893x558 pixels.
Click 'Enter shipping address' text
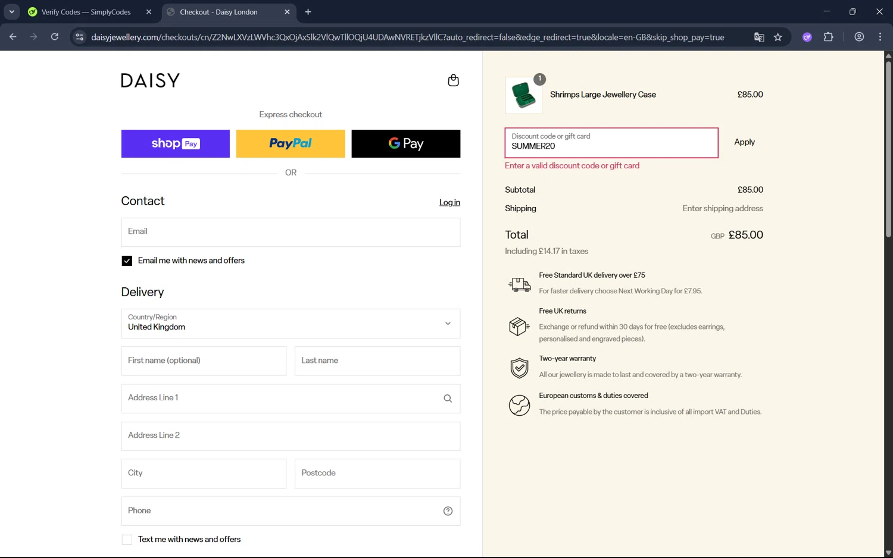(x=723, y=208)
